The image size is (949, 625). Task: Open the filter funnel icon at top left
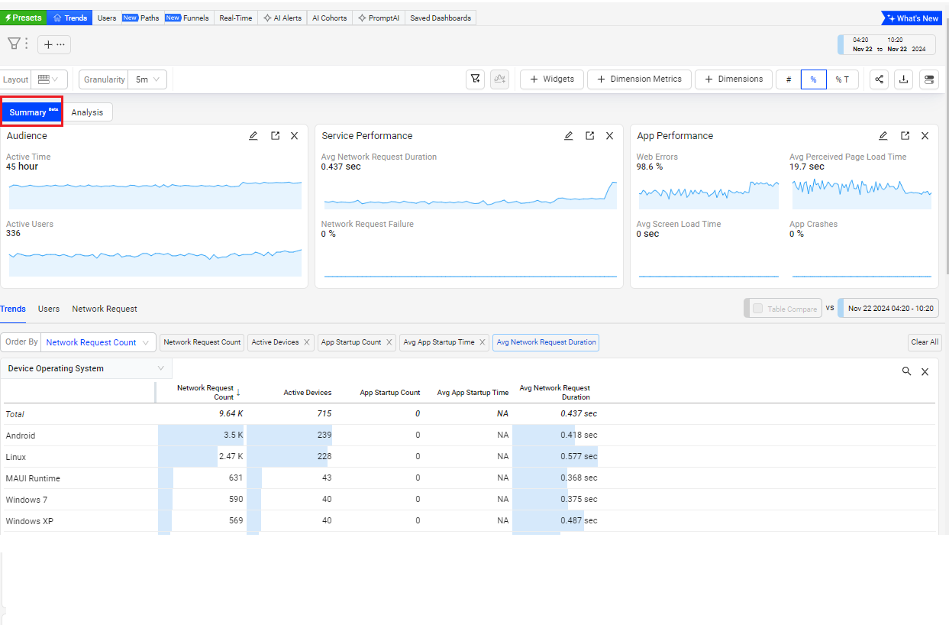coord(14,44)
